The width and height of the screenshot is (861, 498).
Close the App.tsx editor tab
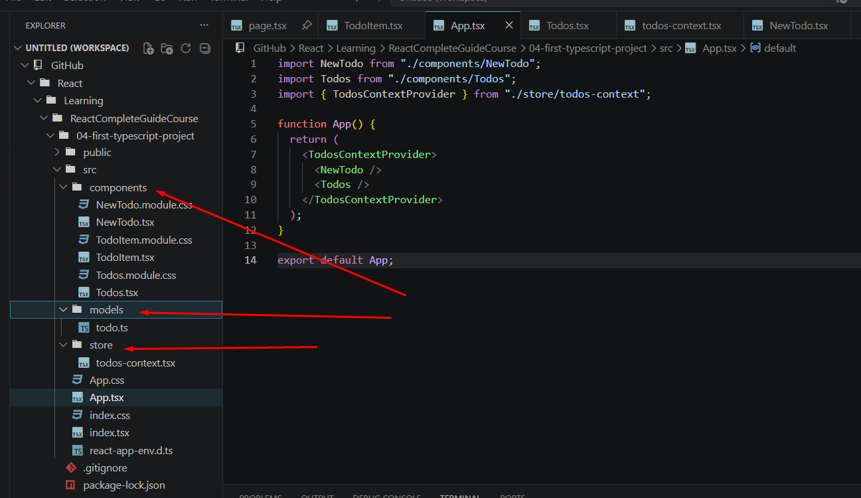click(x=509, y=25)
